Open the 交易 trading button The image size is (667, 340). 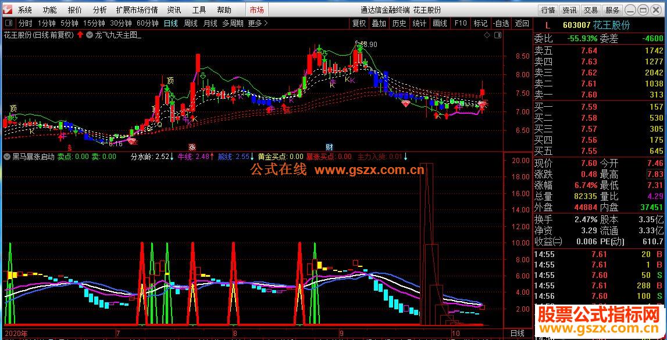pyautogui.click(x=590, y=10)
